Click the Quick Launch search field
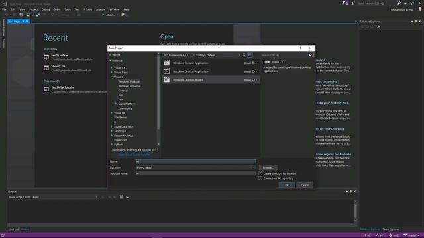The width and height of the screenshot is (424, 238). click(x=377, y=3)
